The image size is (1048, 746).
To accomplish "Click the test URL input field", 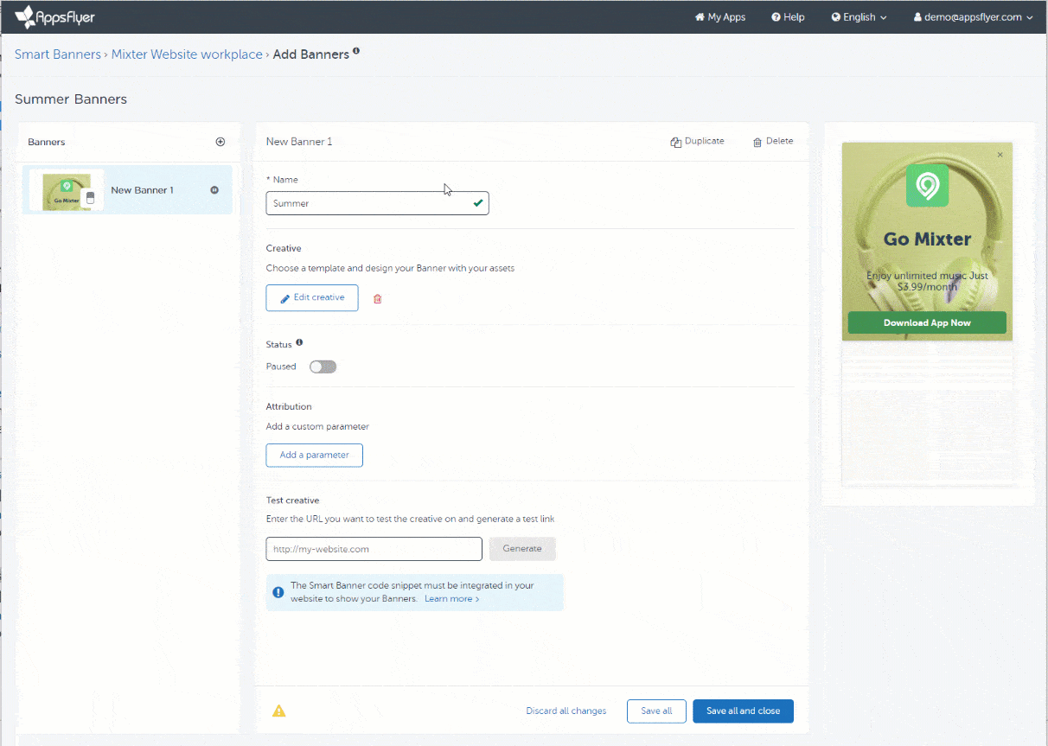I will (374, 549).
